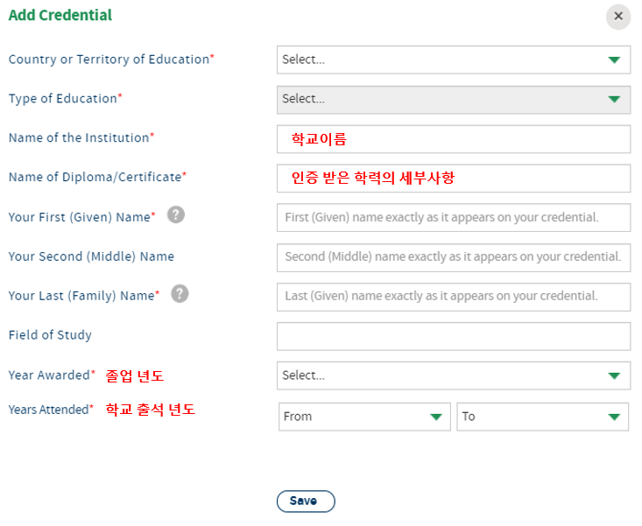
Task: Open Type of Education dropdown
Action: (x=454, y=100)
